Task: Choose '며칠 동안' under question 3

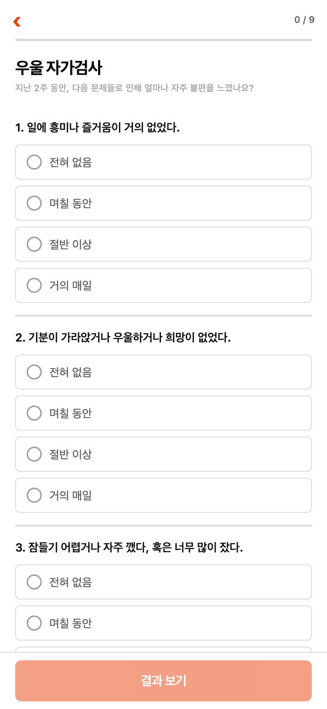Action: pos(163,623)
